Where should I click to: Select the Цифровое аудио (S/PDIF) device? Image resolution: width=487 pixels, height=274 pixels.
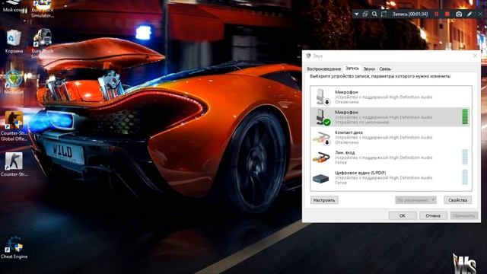390,177
